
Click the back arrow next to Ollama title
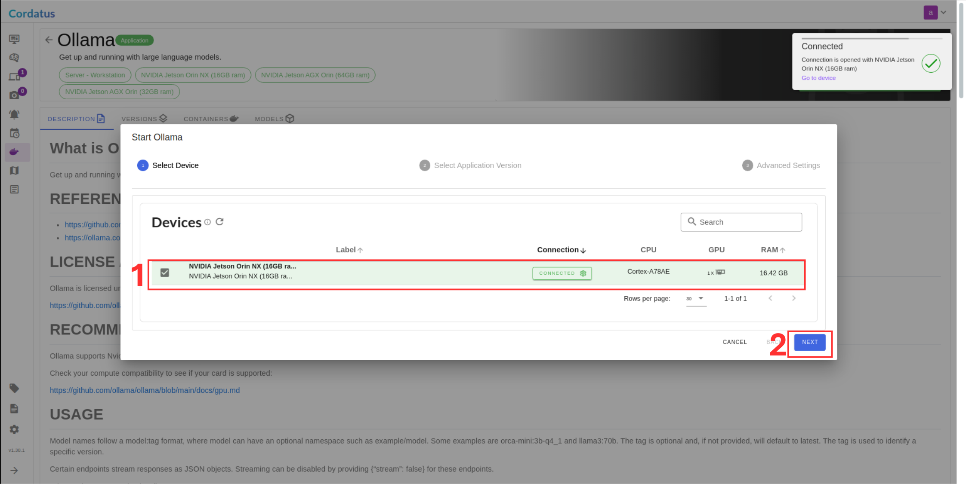pyautogui.click(x=49, y=40)
